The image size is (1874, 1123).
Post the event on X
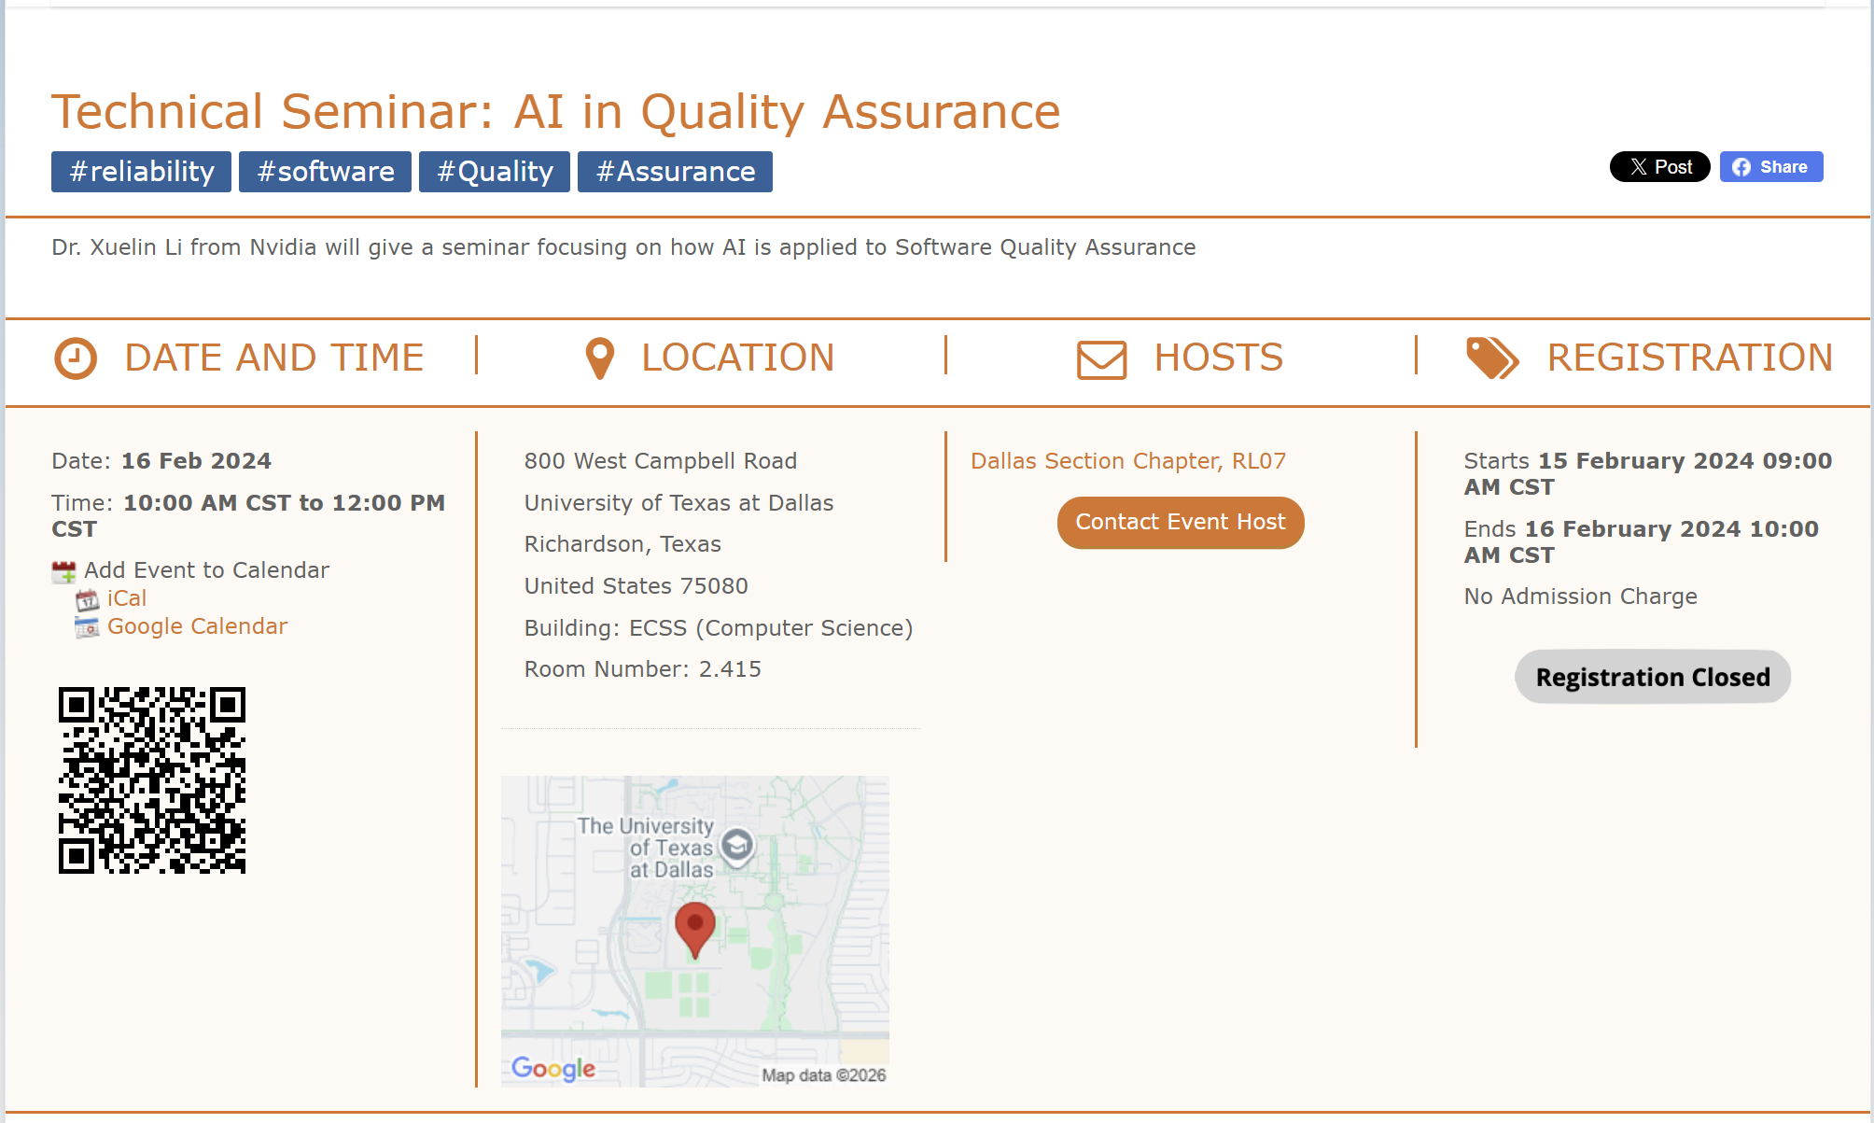(x=1659, y=167)
